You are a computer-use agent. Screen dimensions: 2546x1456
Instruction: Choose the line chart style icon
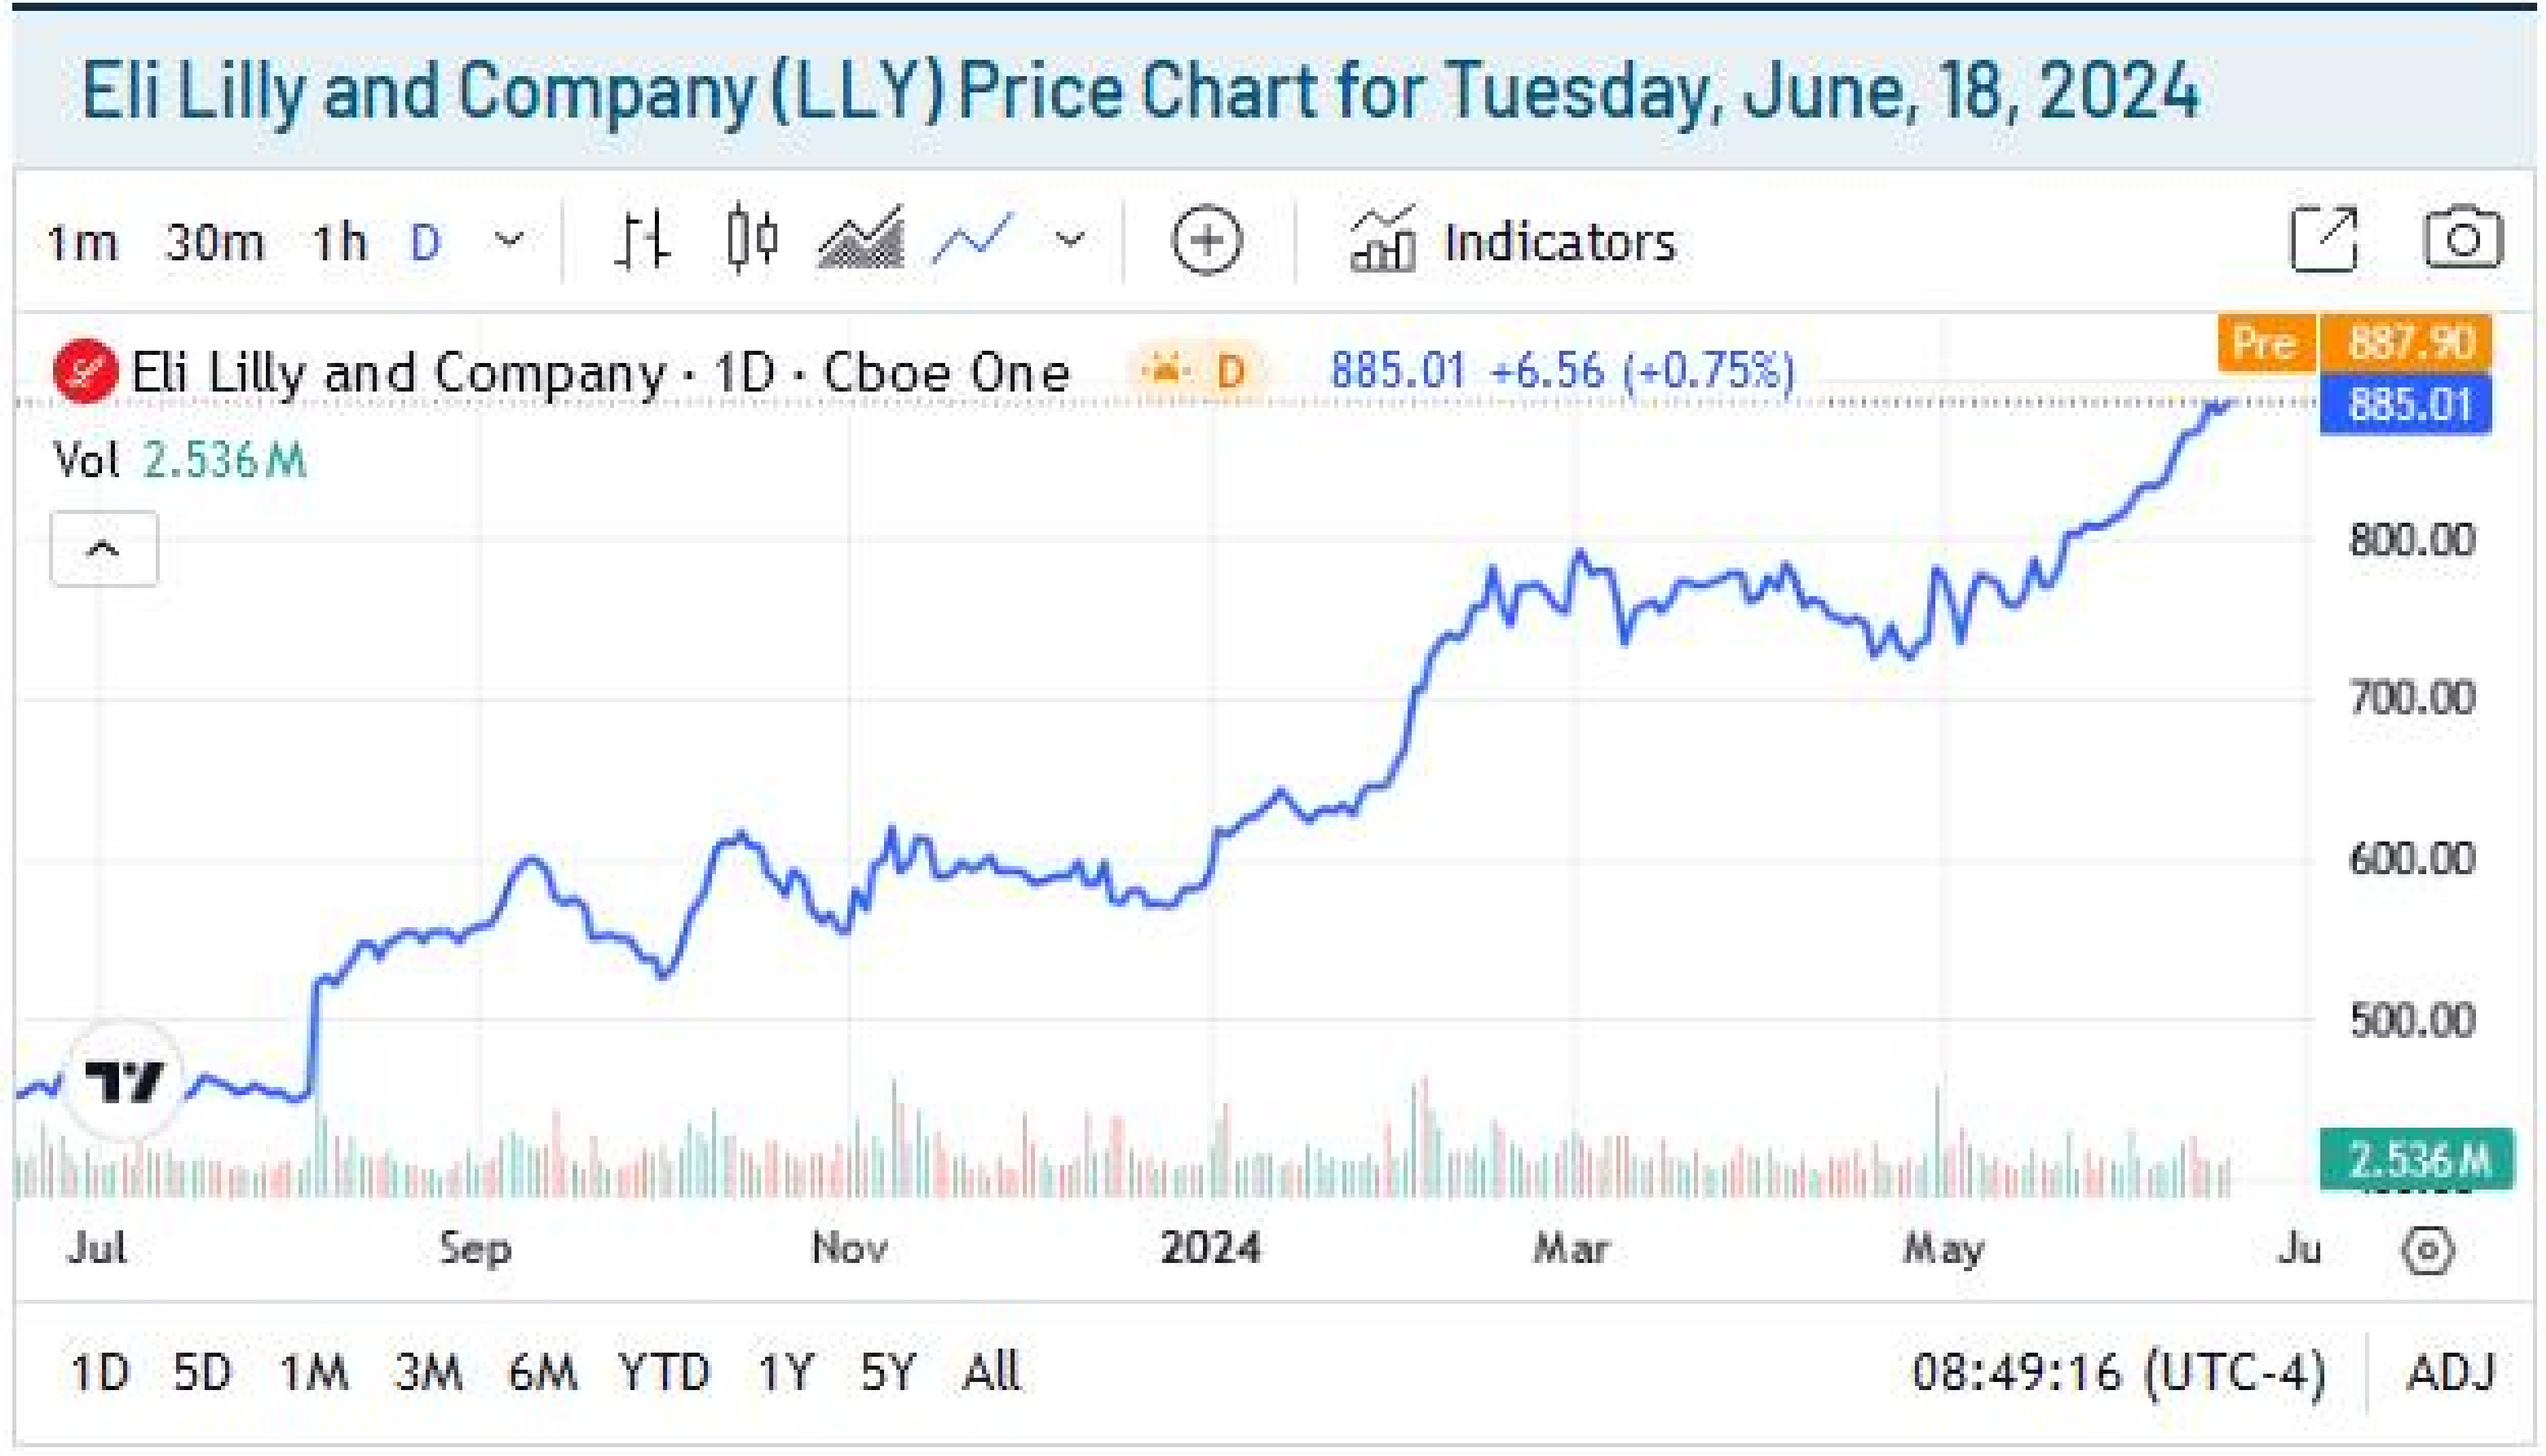(972, 240)
